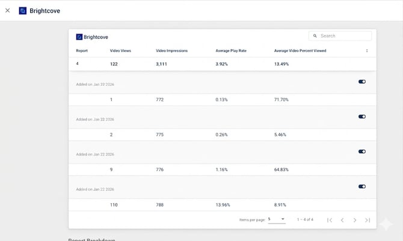This screenshot has height=241, width=403.
Task: Click the 776 impressions cell
Action: [159, 169]
